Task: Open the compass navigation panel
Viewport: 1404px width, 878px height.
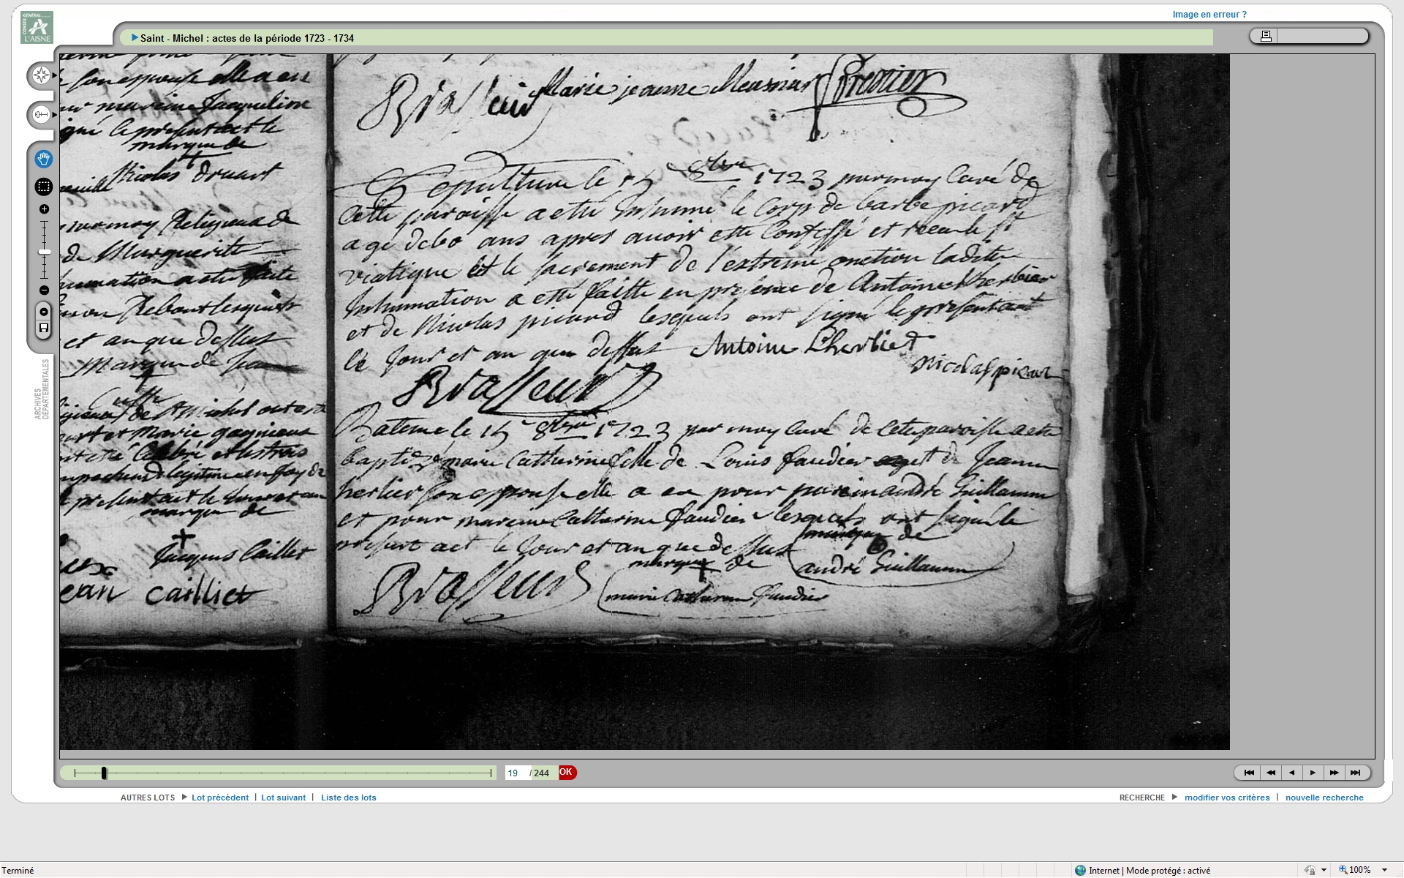Action: point(41,75)
